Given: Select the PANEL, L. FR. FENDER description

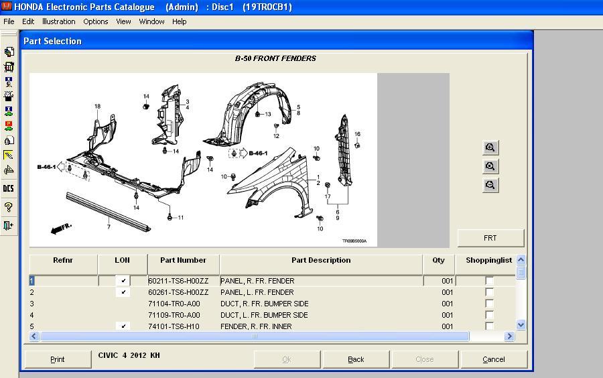Looking at the screenshot, I should pos(257,292).
